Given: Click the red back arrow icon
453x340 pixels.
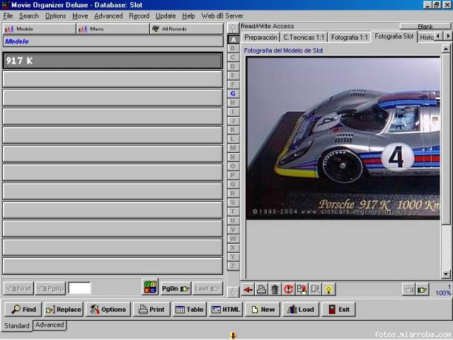Looking at the screenshot, I should click(248, 289).
